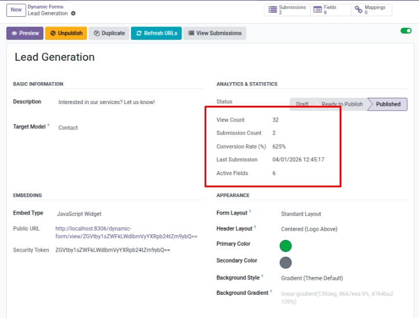Select the Ready to Publish stage
The height and width of the screenshot is (318, 419).
[342, 104]
